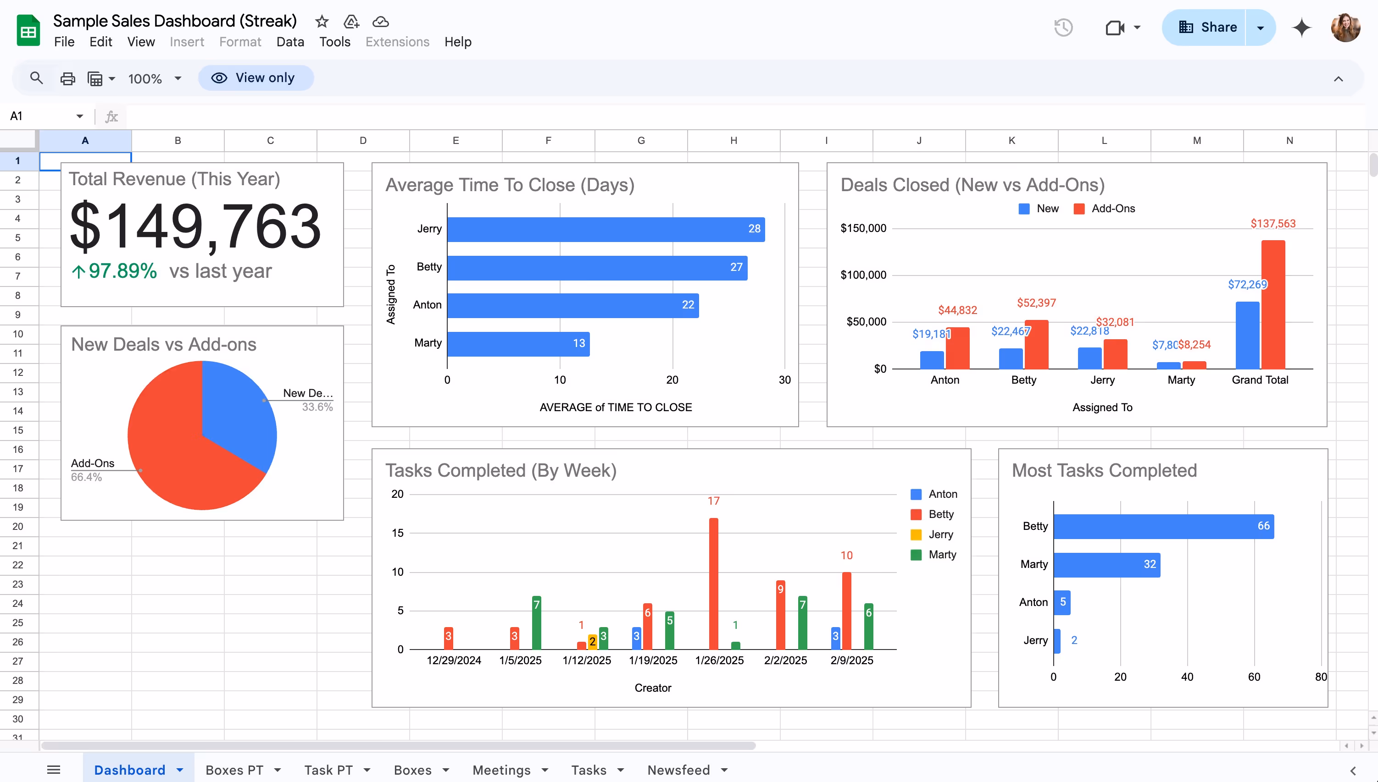Image resolution: width=1378 pixels, height=782 pixels.
Task: Click the Gemini sparkle icon
Action: click(x=1301, y=28)
